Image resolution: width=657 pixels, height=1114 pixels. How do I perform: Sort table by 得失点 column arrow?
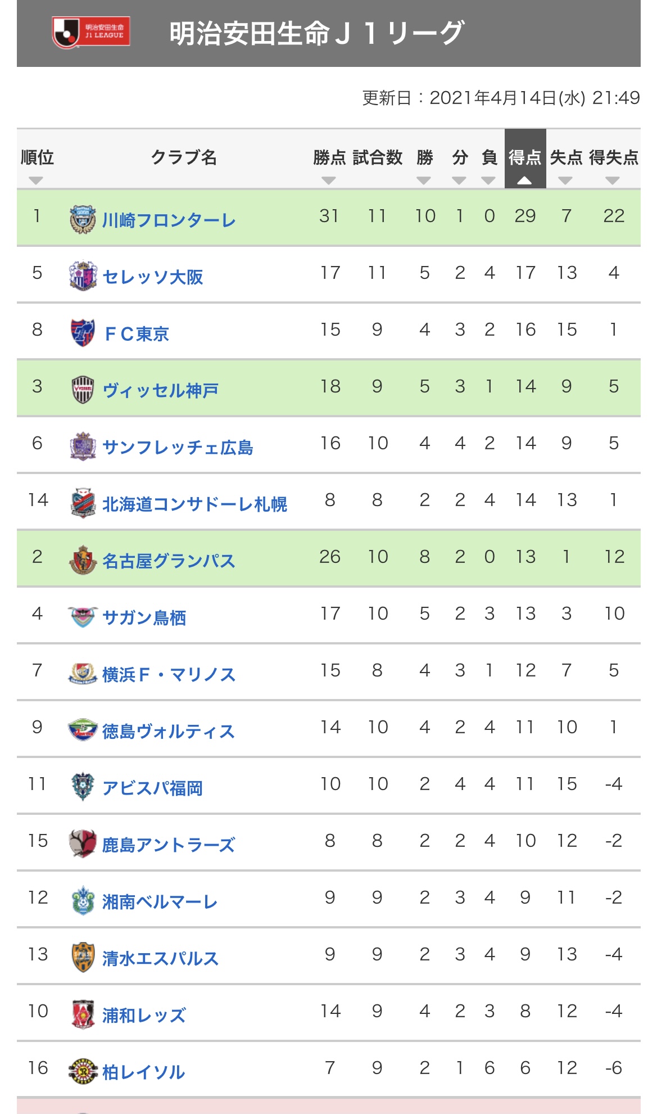point(613,181)
